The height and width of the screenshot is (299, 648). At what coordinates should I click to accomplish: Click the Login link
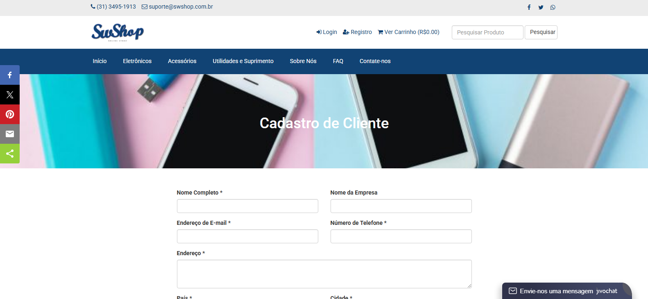[x=327, y=32]
